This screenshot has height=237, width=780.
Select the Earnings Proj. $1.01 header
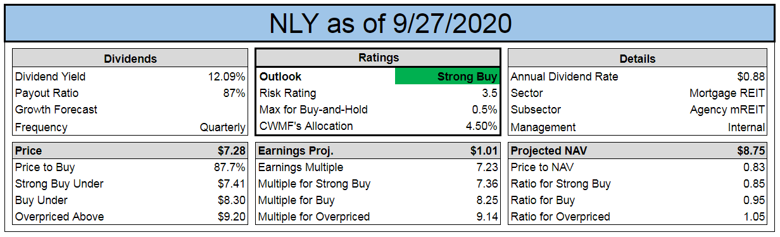pyautogui.click(x=378, y=151)
